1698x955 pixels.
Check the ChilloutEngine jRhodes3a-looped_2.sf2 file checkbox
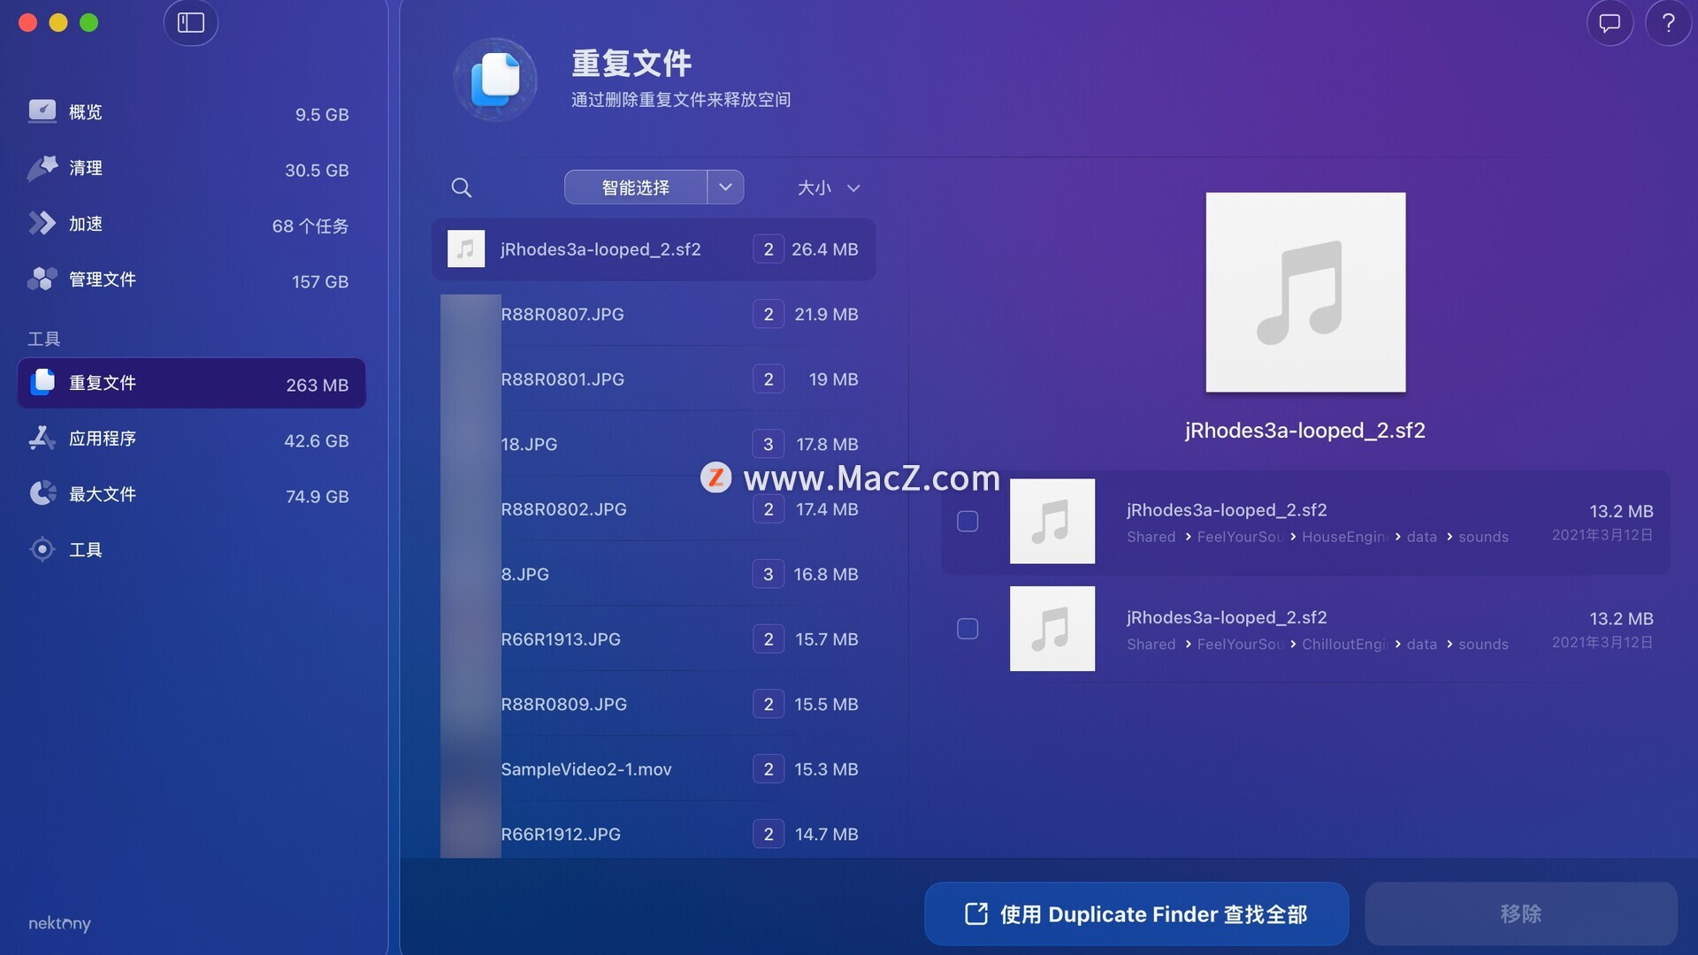point(968,629)
